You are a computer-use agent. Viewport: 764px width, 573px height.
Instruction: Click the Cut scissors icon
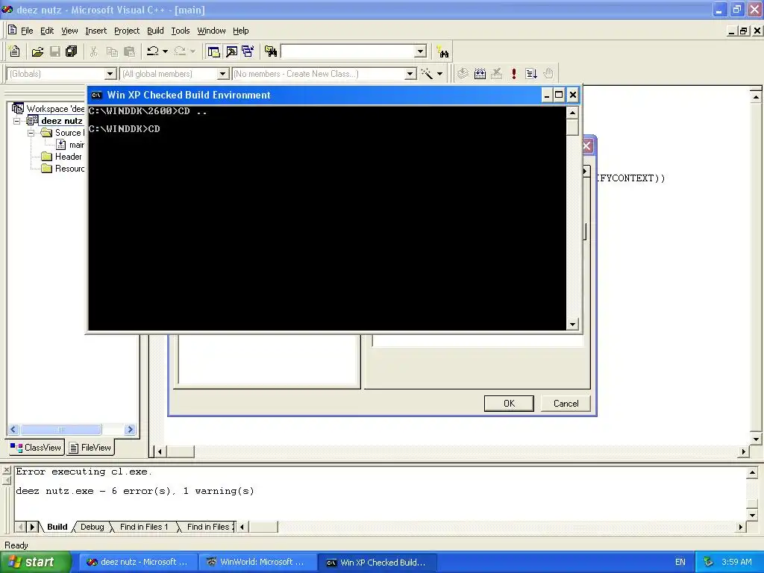point(93,51)
